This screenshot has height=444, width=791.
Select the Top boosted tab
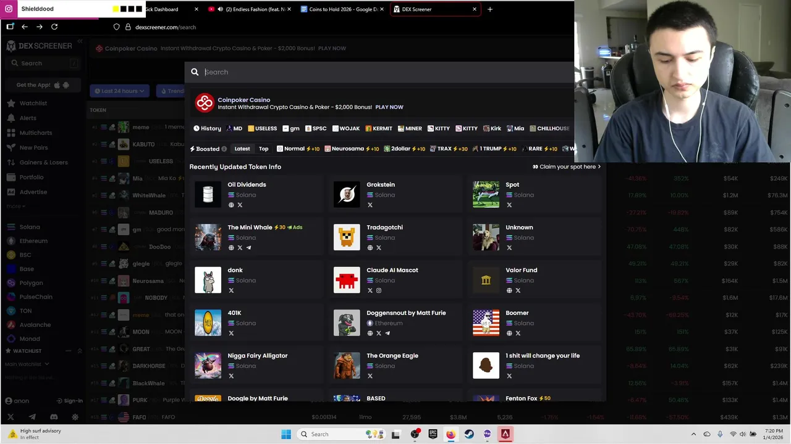(264, 149)
